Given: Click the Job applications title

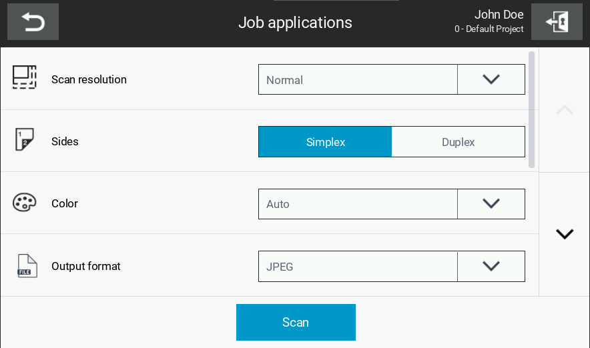Looking at the screenshot, I should (x=295, y=23).
